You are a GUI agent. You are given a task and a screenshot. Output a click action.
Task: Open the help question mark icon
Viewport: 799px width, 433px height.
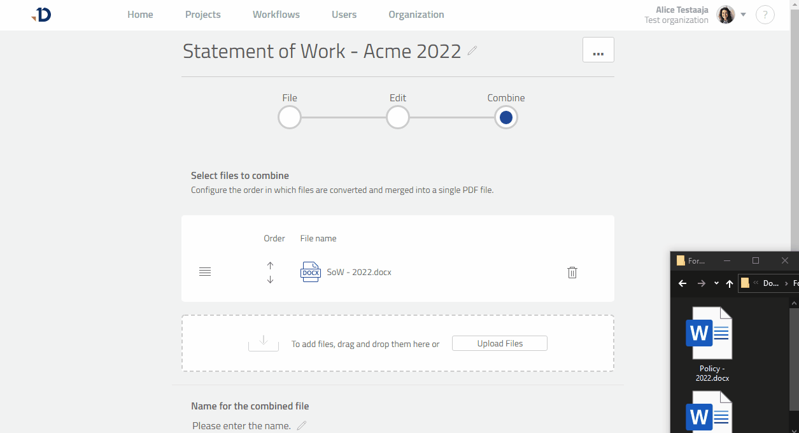coord(765,15)
